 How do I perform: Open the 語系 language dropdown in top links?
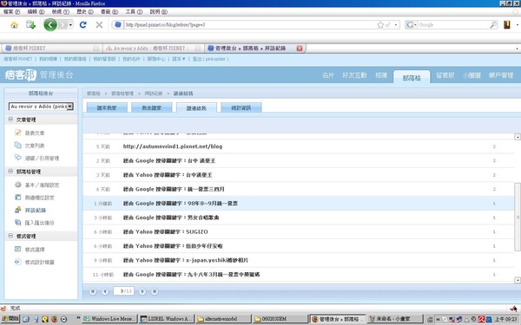[178, 59]
